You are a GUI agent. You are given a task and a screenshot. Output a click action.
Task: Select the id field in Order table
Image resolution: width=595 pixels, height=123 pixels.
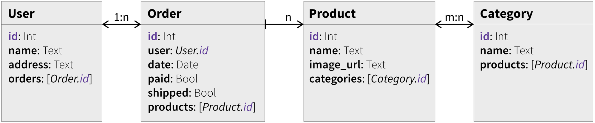(x=162, y=36)
